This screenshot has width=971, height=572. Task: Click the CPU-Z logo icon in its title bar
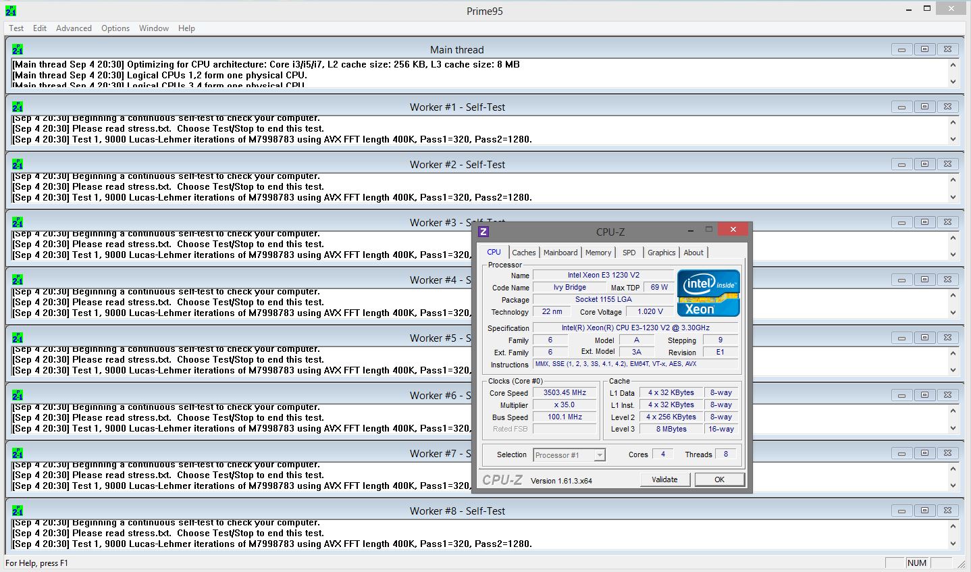point(483,232)
